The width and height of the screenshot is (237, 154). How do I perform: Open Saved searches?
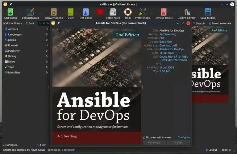point(220,23)
